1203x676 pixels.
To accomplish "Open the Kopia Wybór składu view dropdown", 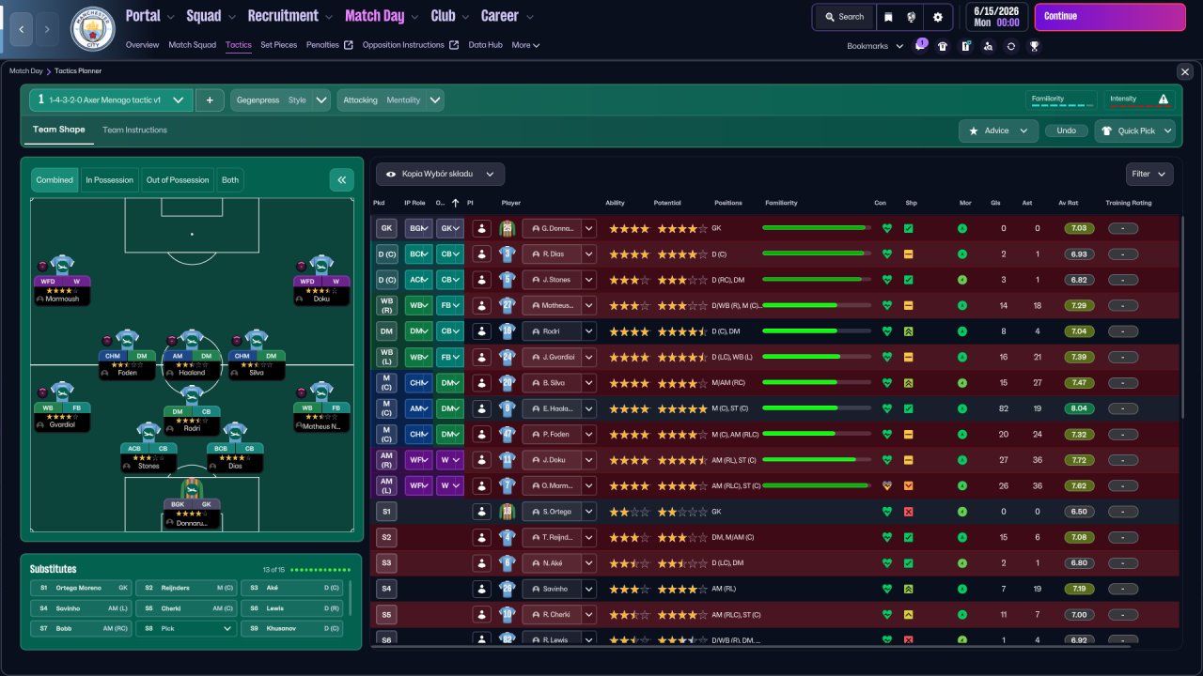I will click(441, 174).
